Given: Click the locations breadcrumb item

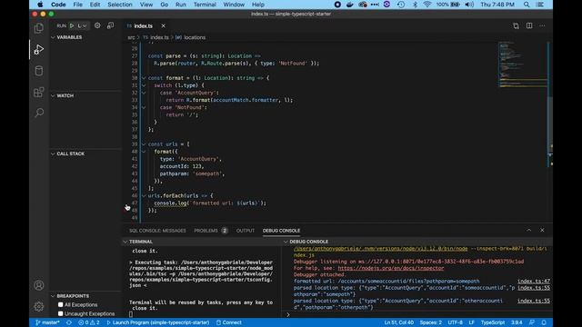Looking at the screenshot, I should click(x=195, y=37).
